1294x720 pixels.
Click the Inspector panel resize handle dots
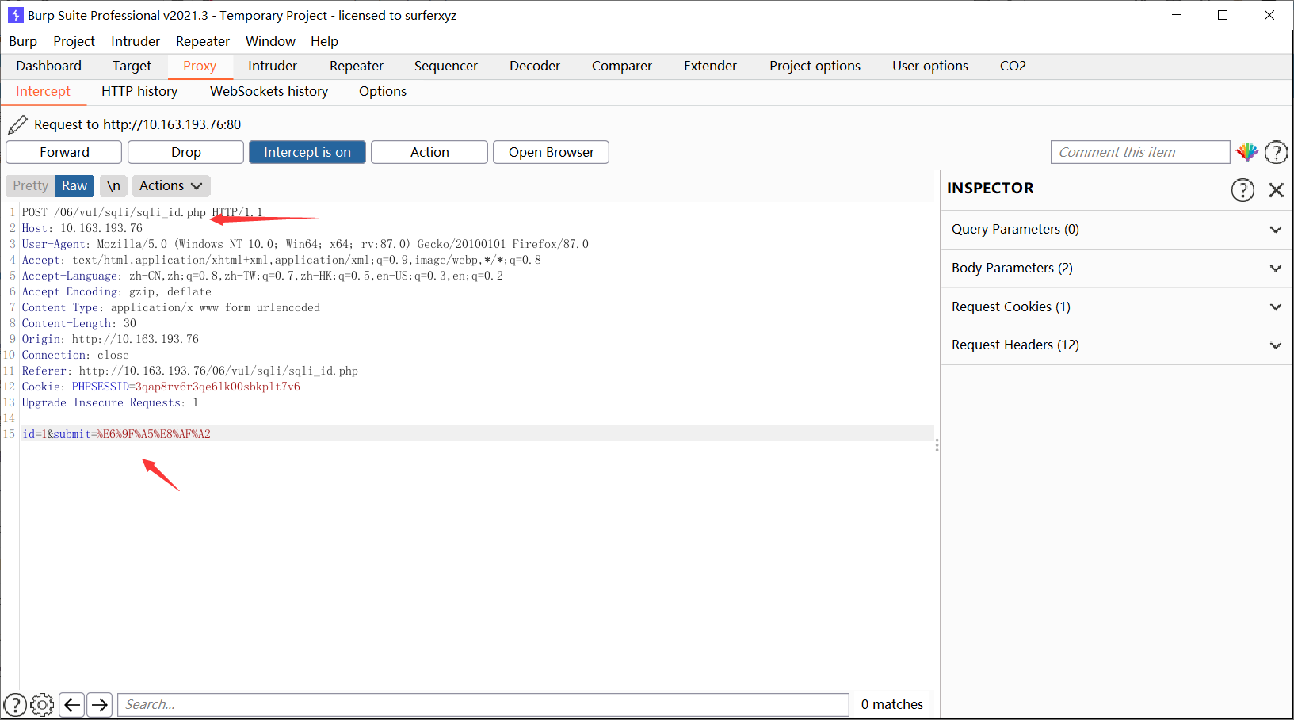point(937,445)
